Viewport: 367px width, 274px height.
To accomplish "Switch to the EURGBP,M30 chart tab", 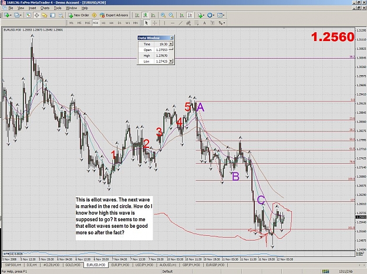I will [x=215, y=265].
